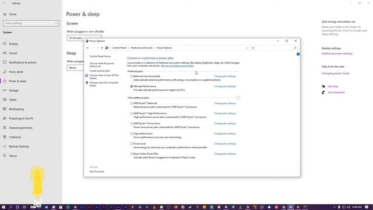Open Notifications & actions in Settings sidebar
Image resolution: width=373 pixels, height=210 pixels.
pyautogui.click(x=23, y=62)
